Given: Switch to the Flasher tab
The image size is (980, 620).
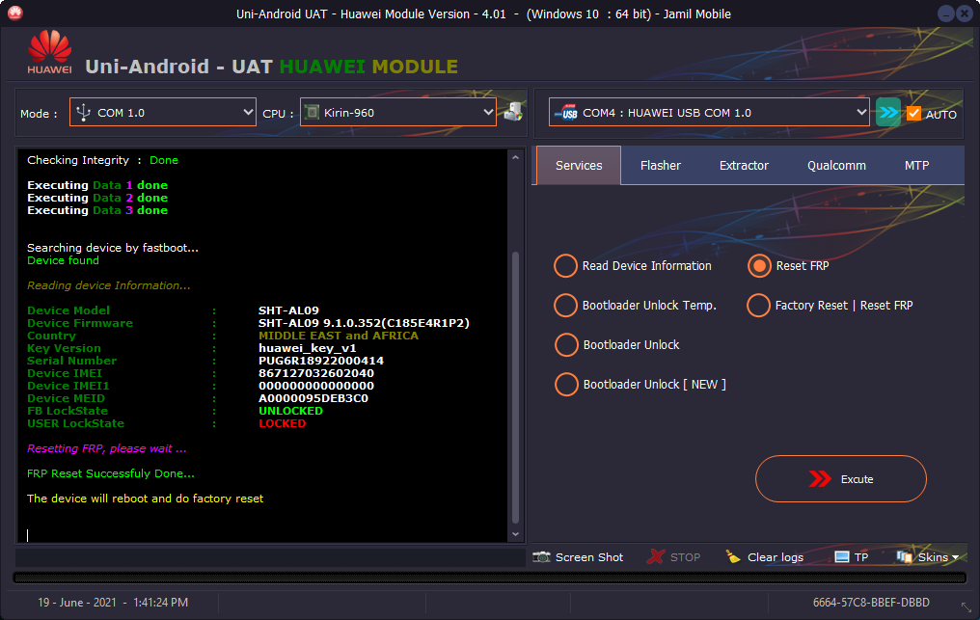Looking at the screenshot, I should 660,165.
